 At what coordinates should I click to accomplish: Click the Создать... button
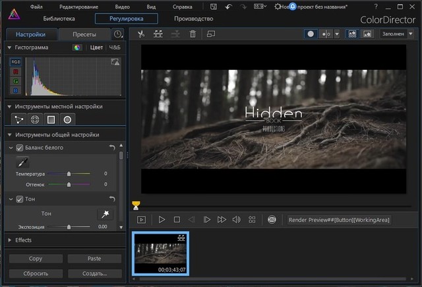click(94, 273)
